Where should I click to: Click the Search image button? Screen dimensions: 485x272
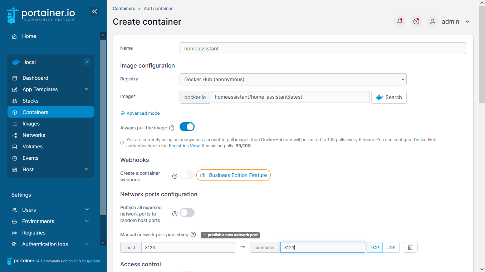(x=389, y=97)
